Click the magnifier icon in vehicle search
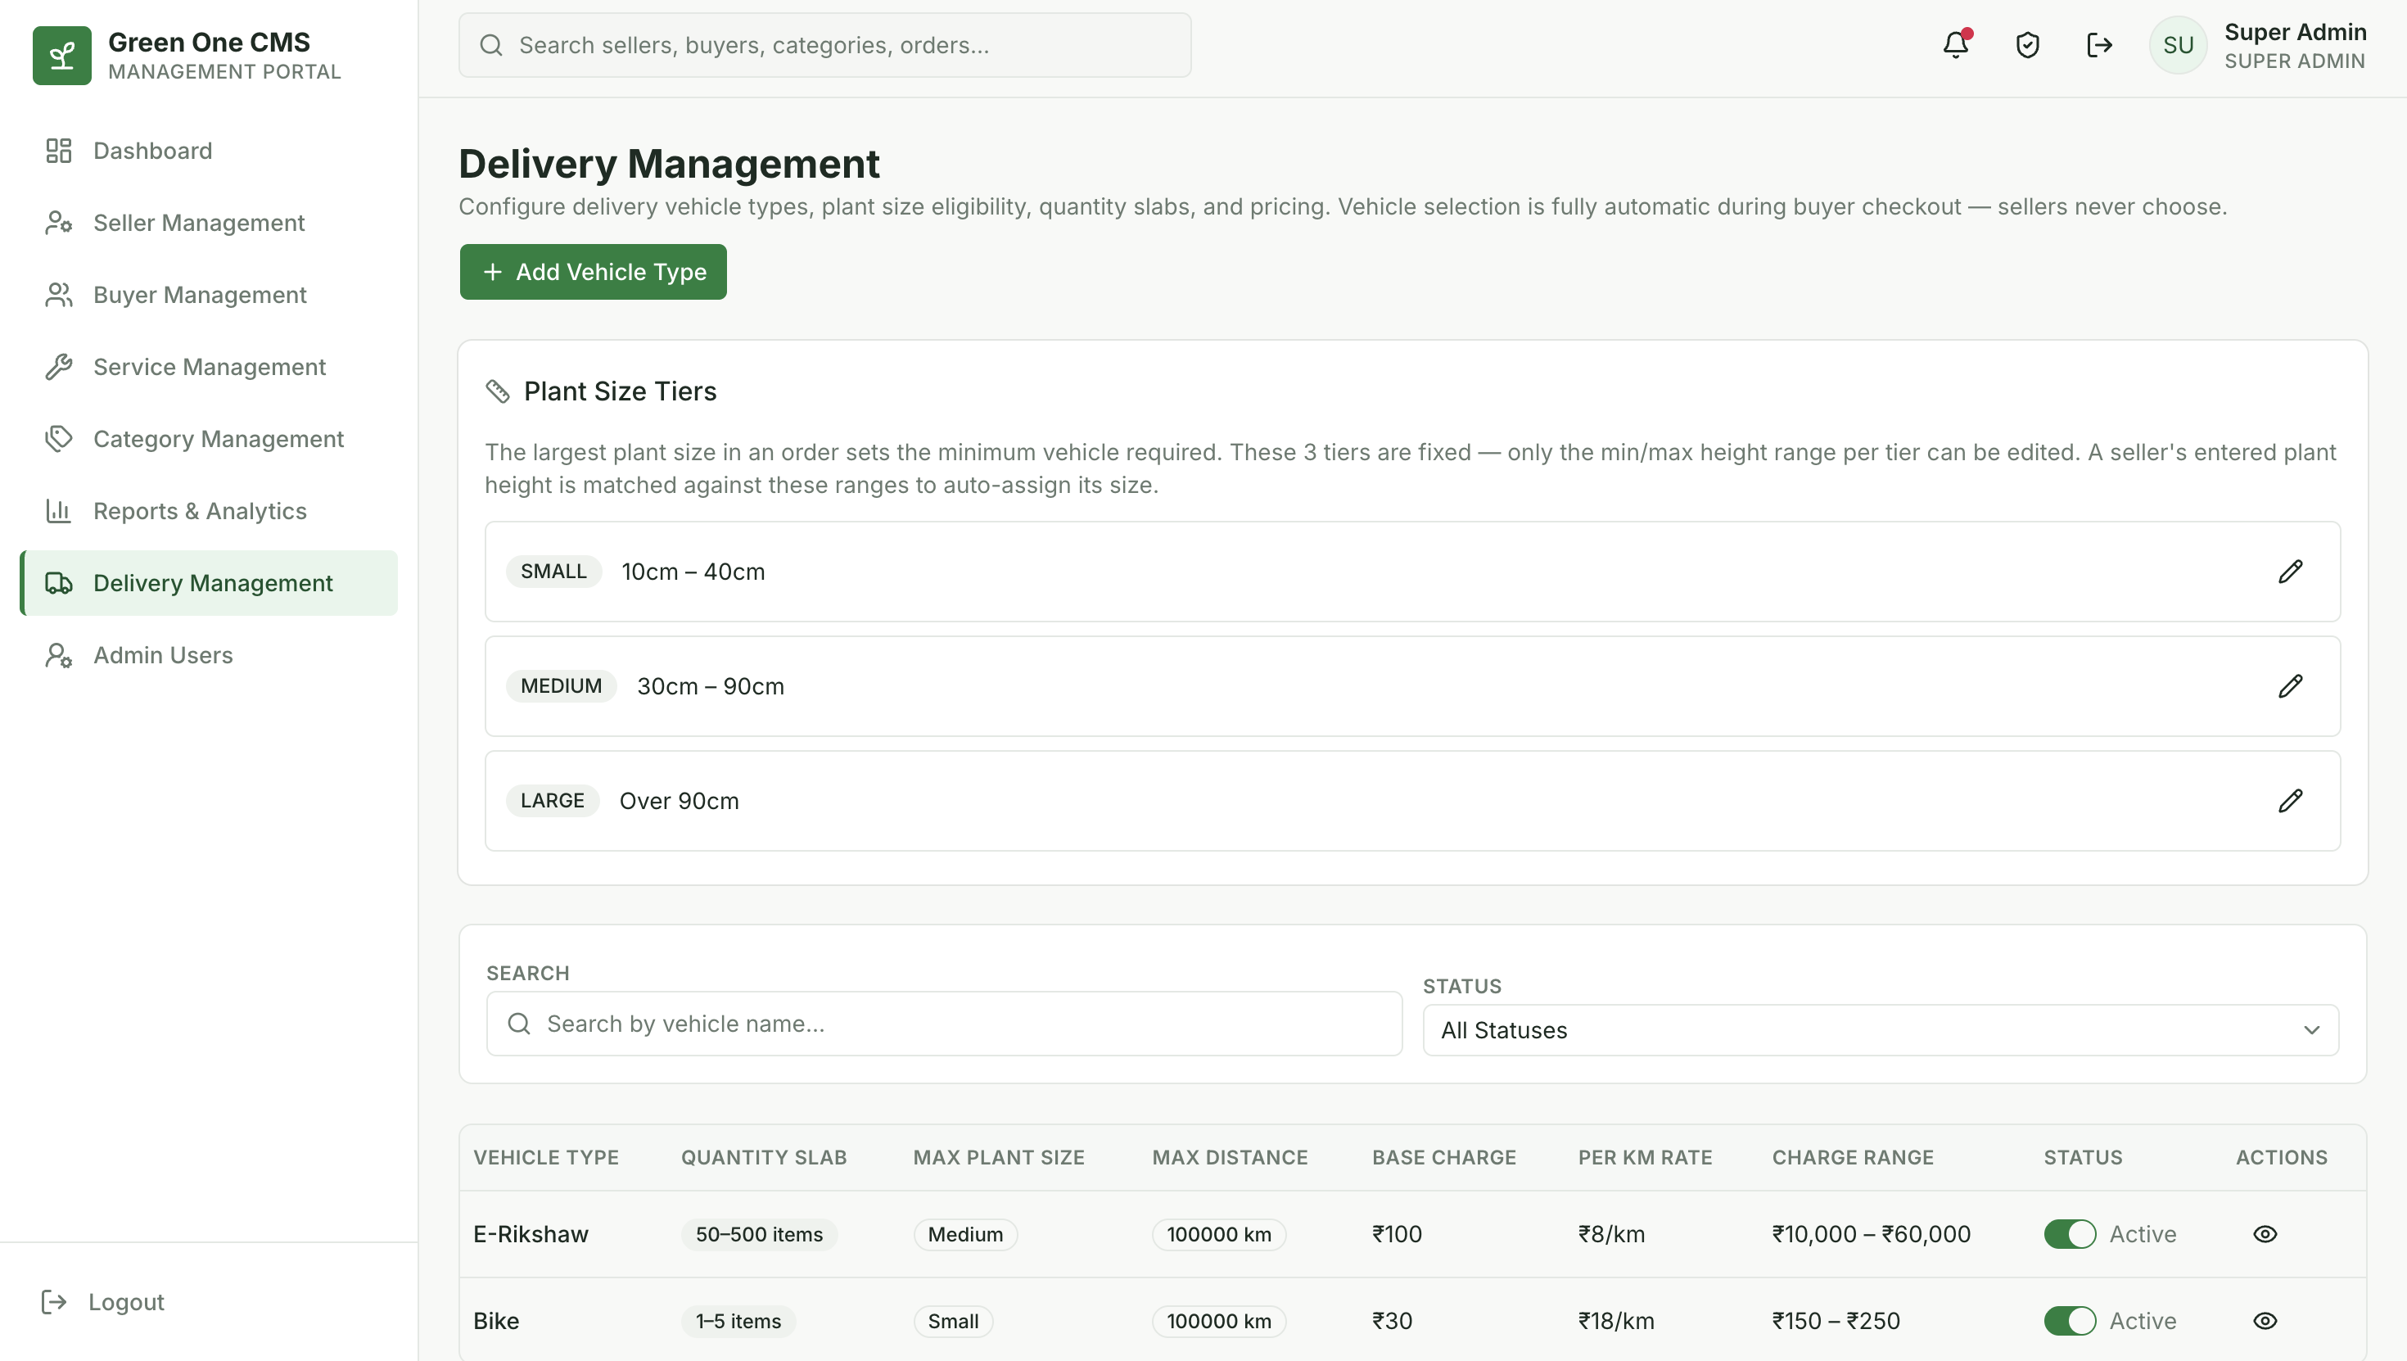 pos(518,1024)
